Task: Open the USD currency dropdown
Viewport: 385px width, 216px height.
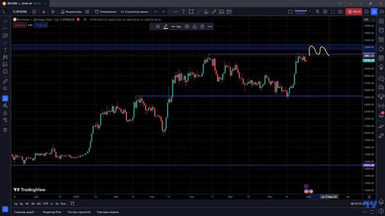Action: (369, 20)
